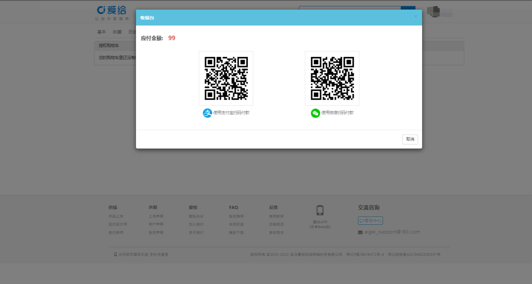Open the 功能改进 feedback link

(x=277, y=224)
